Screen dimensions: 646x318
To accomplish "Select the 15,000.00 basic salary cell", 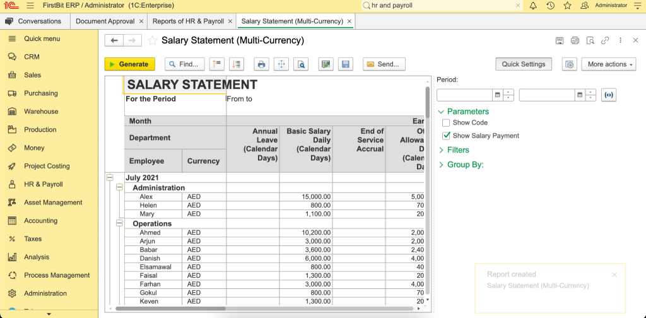I will pyautogui.click(x=306, y=197).
